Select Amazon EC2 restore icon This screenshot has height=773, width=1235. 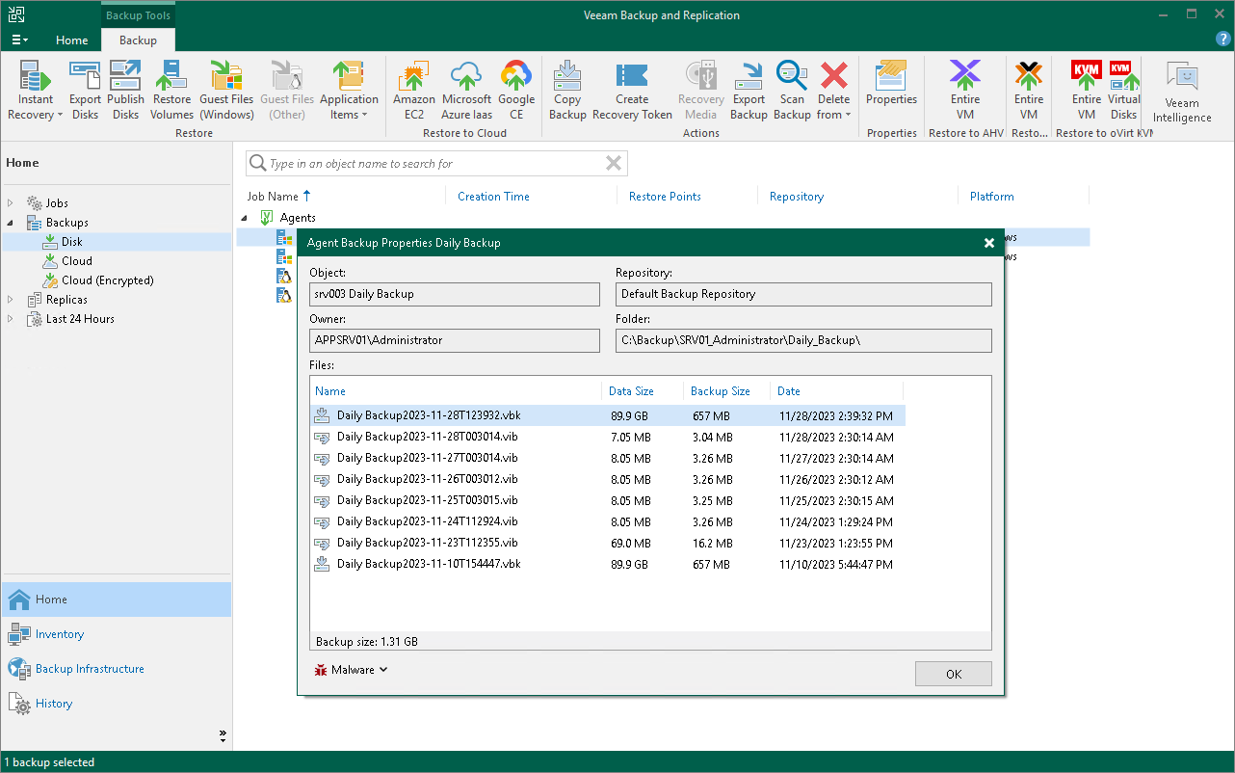414,91
